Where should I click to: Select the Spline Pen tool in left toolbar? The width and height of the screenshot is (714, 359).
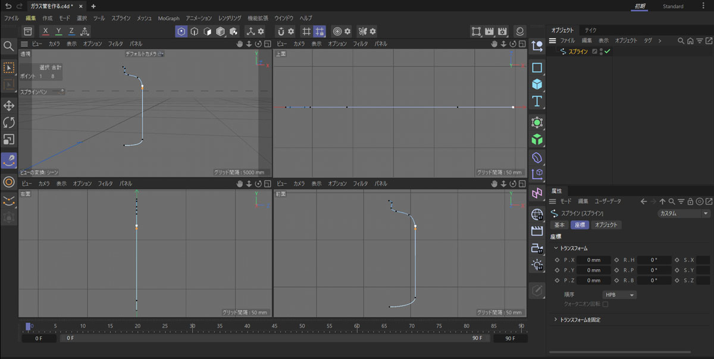[x=9, y=161]
